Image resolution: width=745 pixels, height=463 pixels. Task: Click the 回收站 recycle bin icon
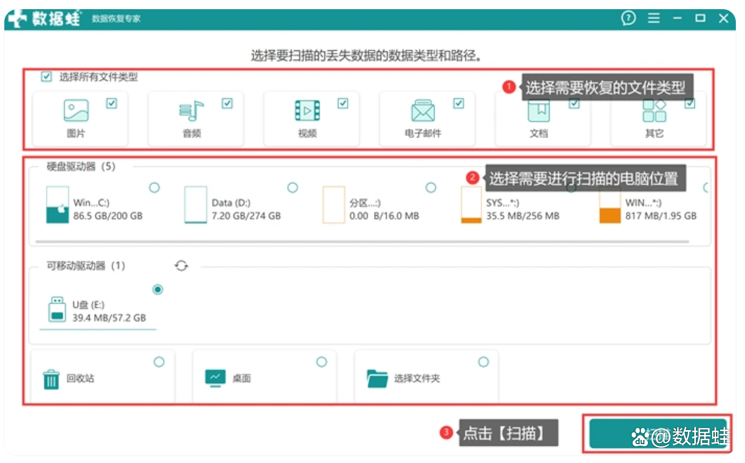coord(51,379)
